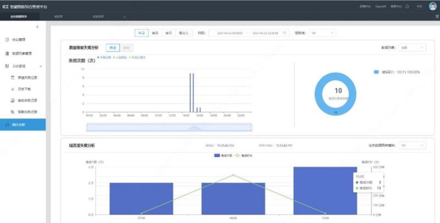The height and width of the screenshot is (223, 440).
Task: Switch to the first active top tab
Action: [x=19, y=17]
